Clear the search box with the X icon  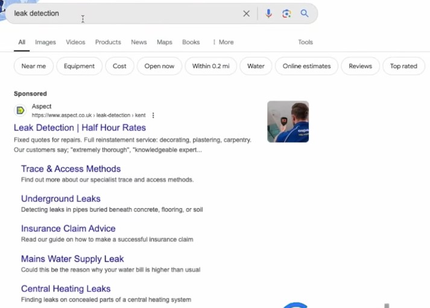point(246,13)
